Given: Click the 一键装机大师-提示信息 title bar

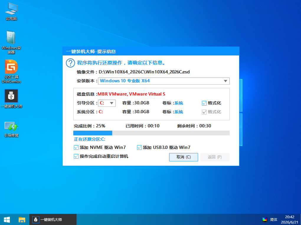Looking at the screenshot, I should pos(151,51).
